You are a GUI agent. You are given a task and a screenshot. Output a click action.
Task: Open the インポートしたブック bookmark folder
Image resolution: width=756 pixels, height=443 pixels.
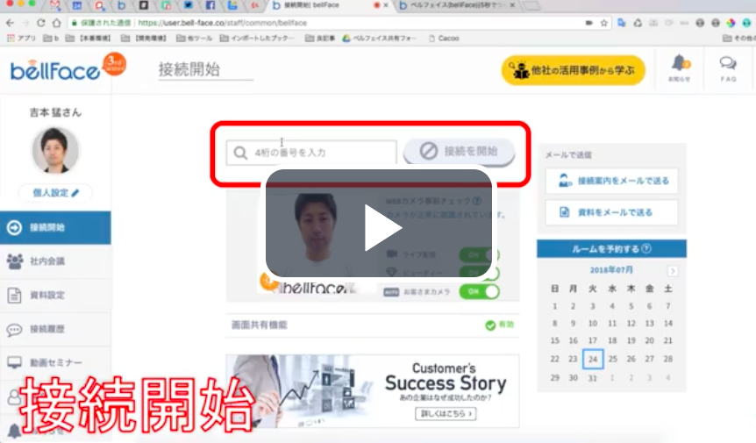tap(257, 38)
